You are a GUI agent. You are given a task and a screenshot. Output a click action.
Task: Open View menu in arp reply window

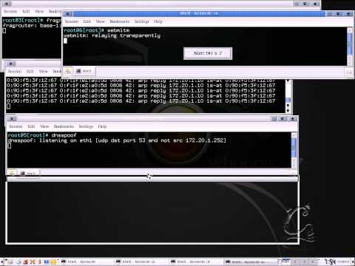coord(44,72)
